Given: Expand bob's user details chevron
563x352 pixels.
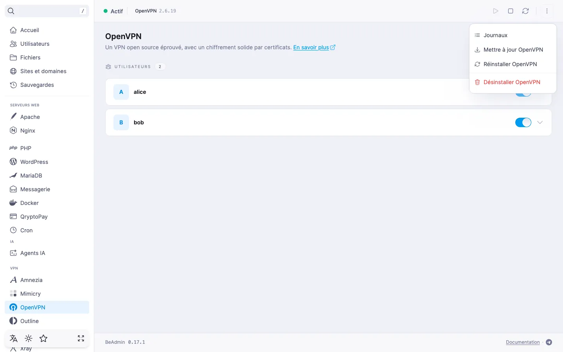Looking at the screenshot, I should 540,122.
